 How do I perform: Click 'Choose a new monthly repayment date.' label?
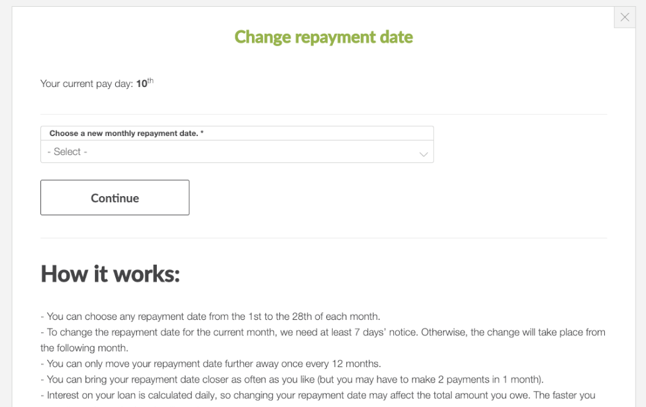click(126, 134)
